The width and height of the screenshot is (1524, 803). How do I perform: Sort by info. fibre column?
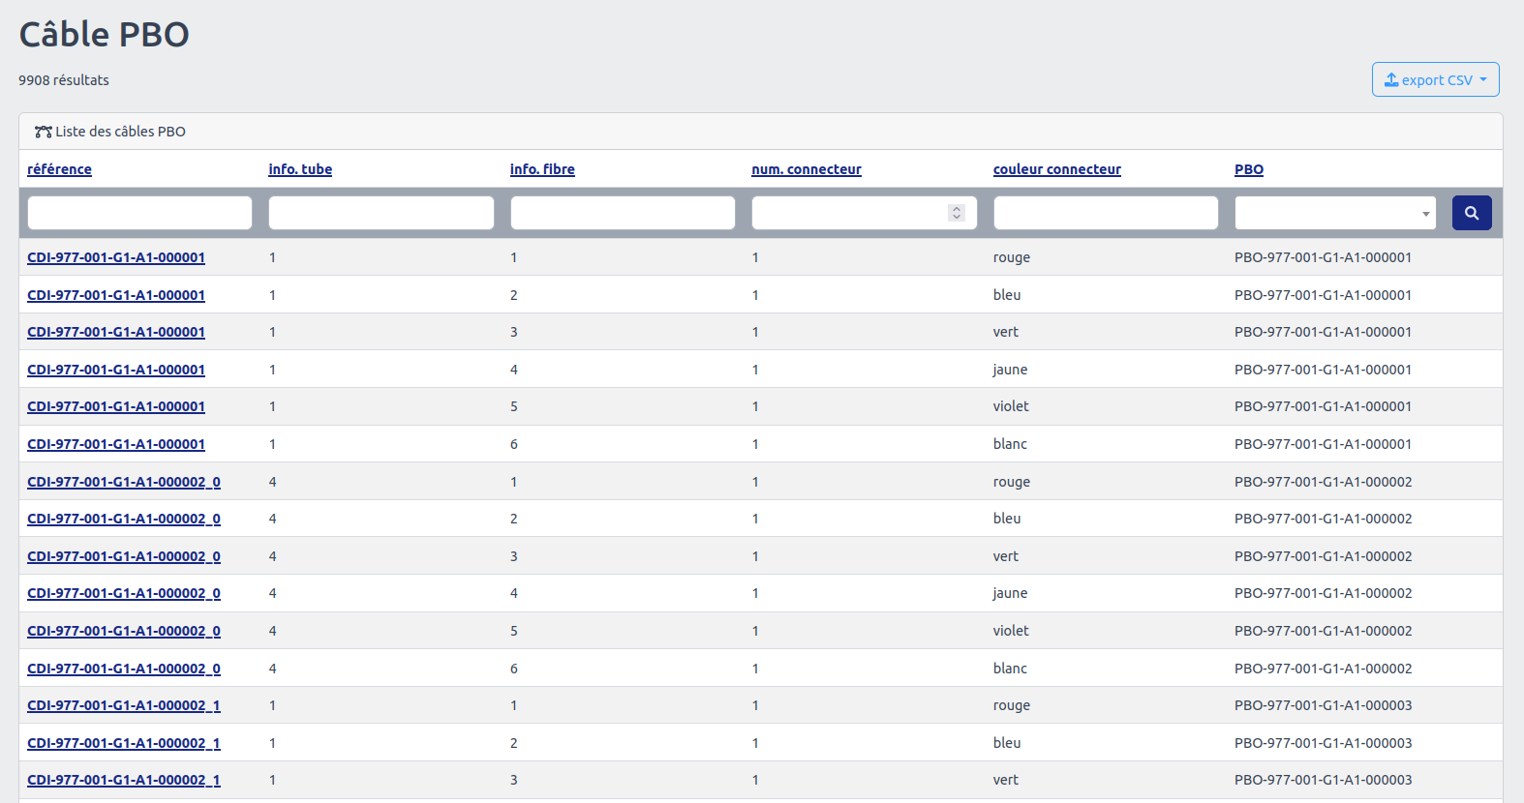pyautogui.click(x=542, y=169)
